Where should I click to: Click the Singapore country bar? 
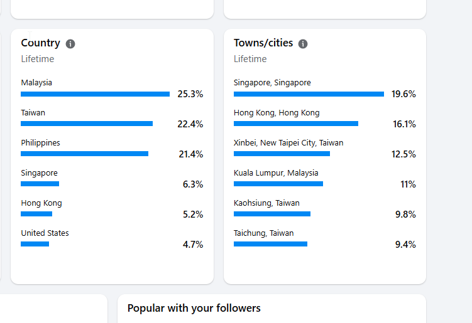(x=40, y=184)
